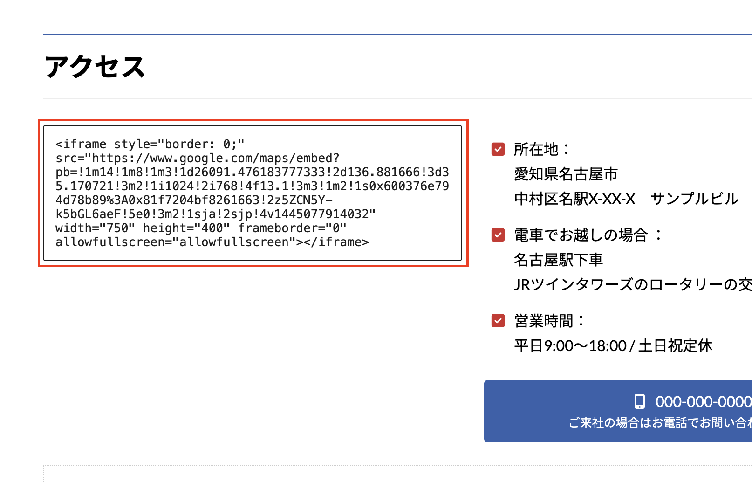Click the 平日9:00〜18:00 business hours text
Image resolution: width=752 pixels, height=483 pixels.
click(x=613, y=345)
